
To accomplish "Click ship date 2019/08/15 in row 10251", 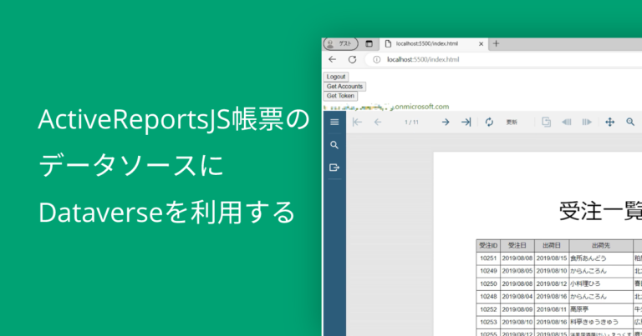I will 552,258.
